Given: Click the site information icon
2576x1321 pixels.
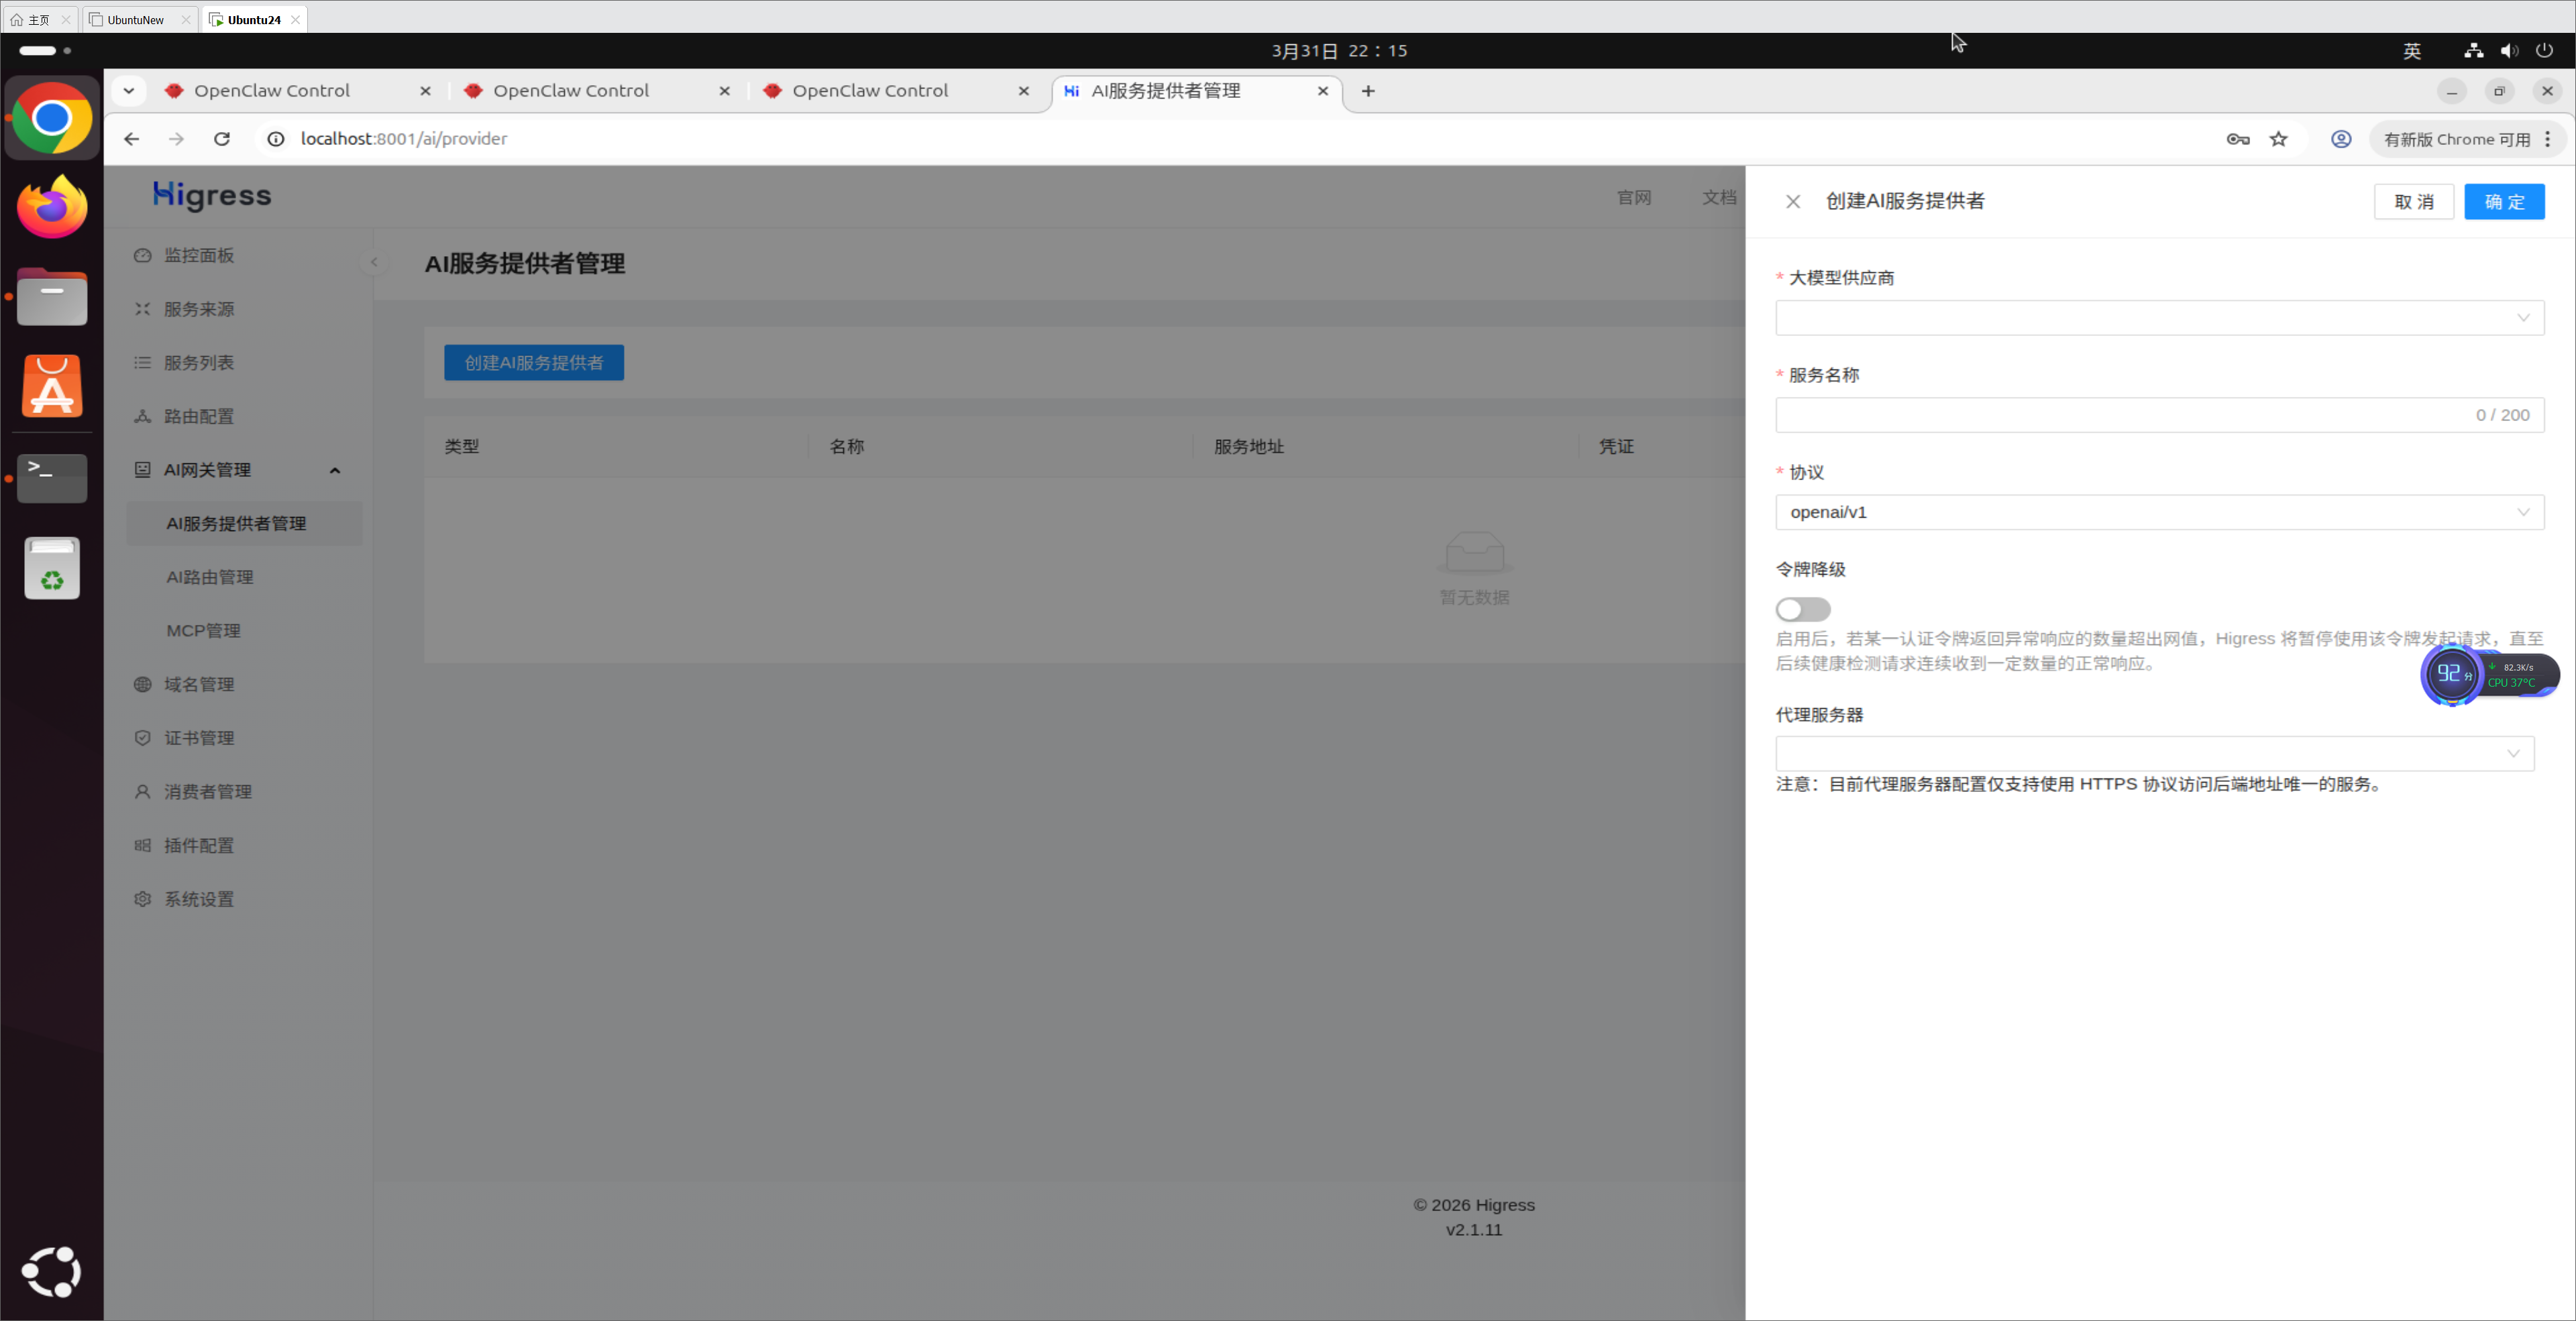Looking at the screenshot, I should point(276,139).
